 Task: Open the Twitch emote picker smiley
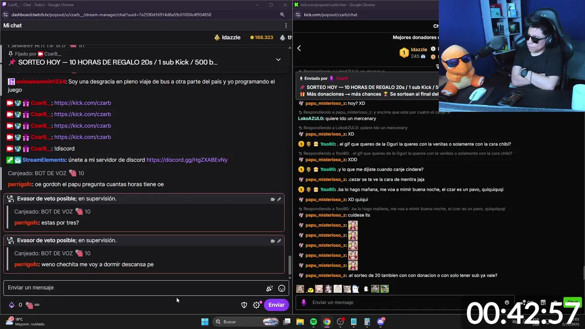282,288
